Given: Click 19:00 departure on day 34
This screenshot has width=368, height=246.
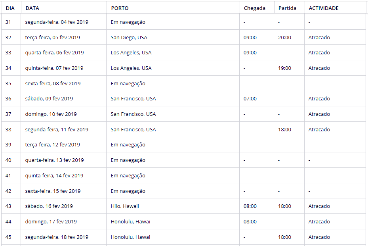Looking at the screenshot, I should [284, 68].
